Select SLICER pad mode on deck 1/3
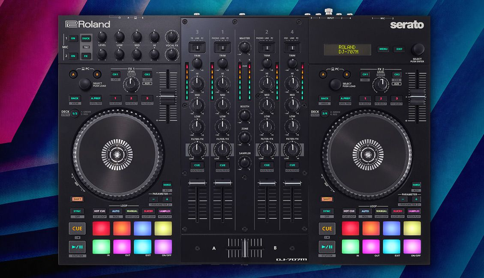The image size is (484, 278). [x=148, y=211]
